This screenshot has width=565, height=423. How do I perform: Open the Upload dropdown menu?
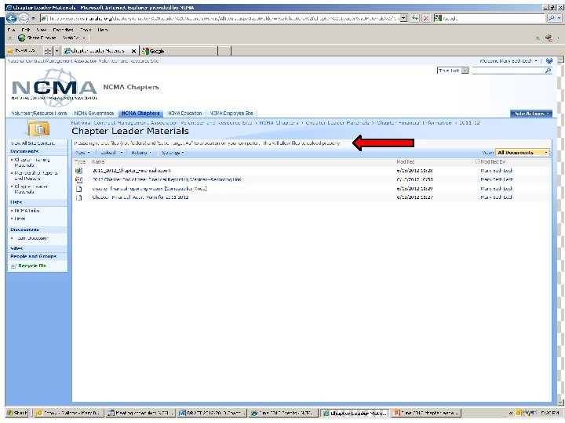[111, 153]
